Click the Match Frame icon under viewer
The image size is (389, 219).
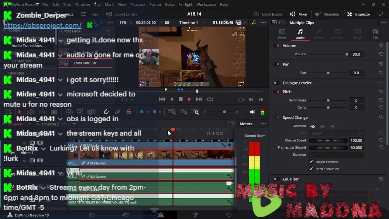click(241, 99)
